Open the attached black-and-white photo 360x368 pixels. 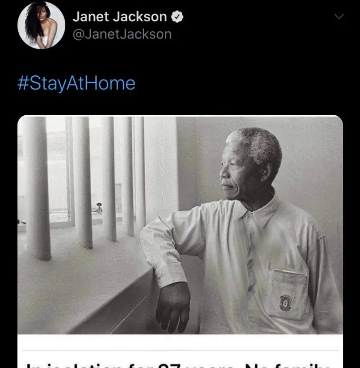pyautogui.click(x=180, y=225)
